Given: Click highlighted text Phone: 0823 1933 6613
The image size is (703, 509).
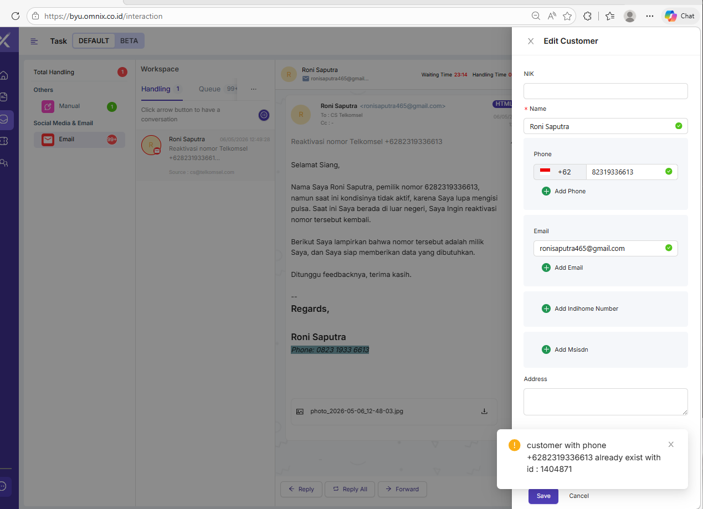Looking at the screenshot, I should point(330,350).
